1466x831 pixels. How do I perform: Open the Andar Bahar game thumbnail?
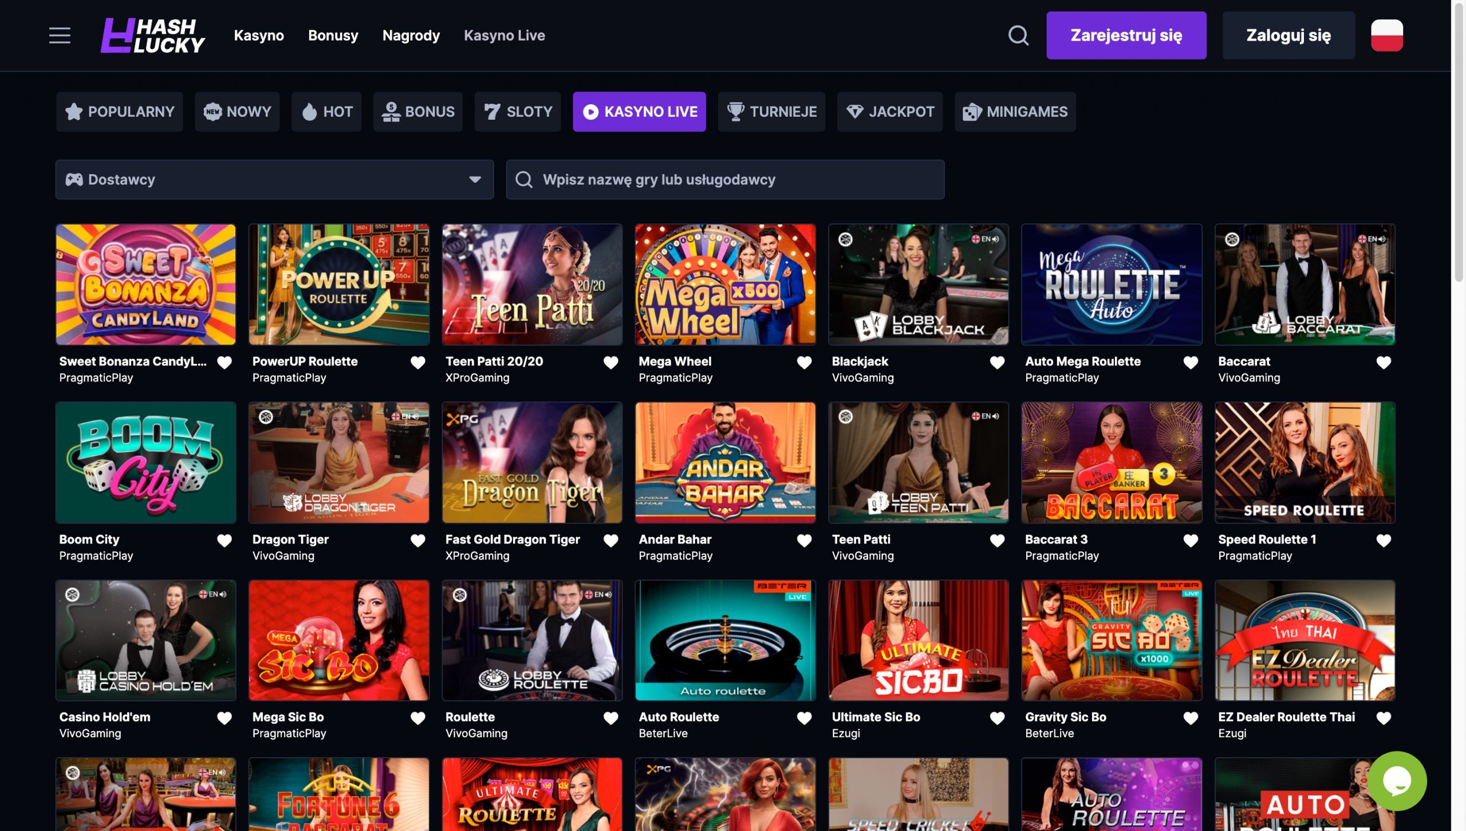725,463
